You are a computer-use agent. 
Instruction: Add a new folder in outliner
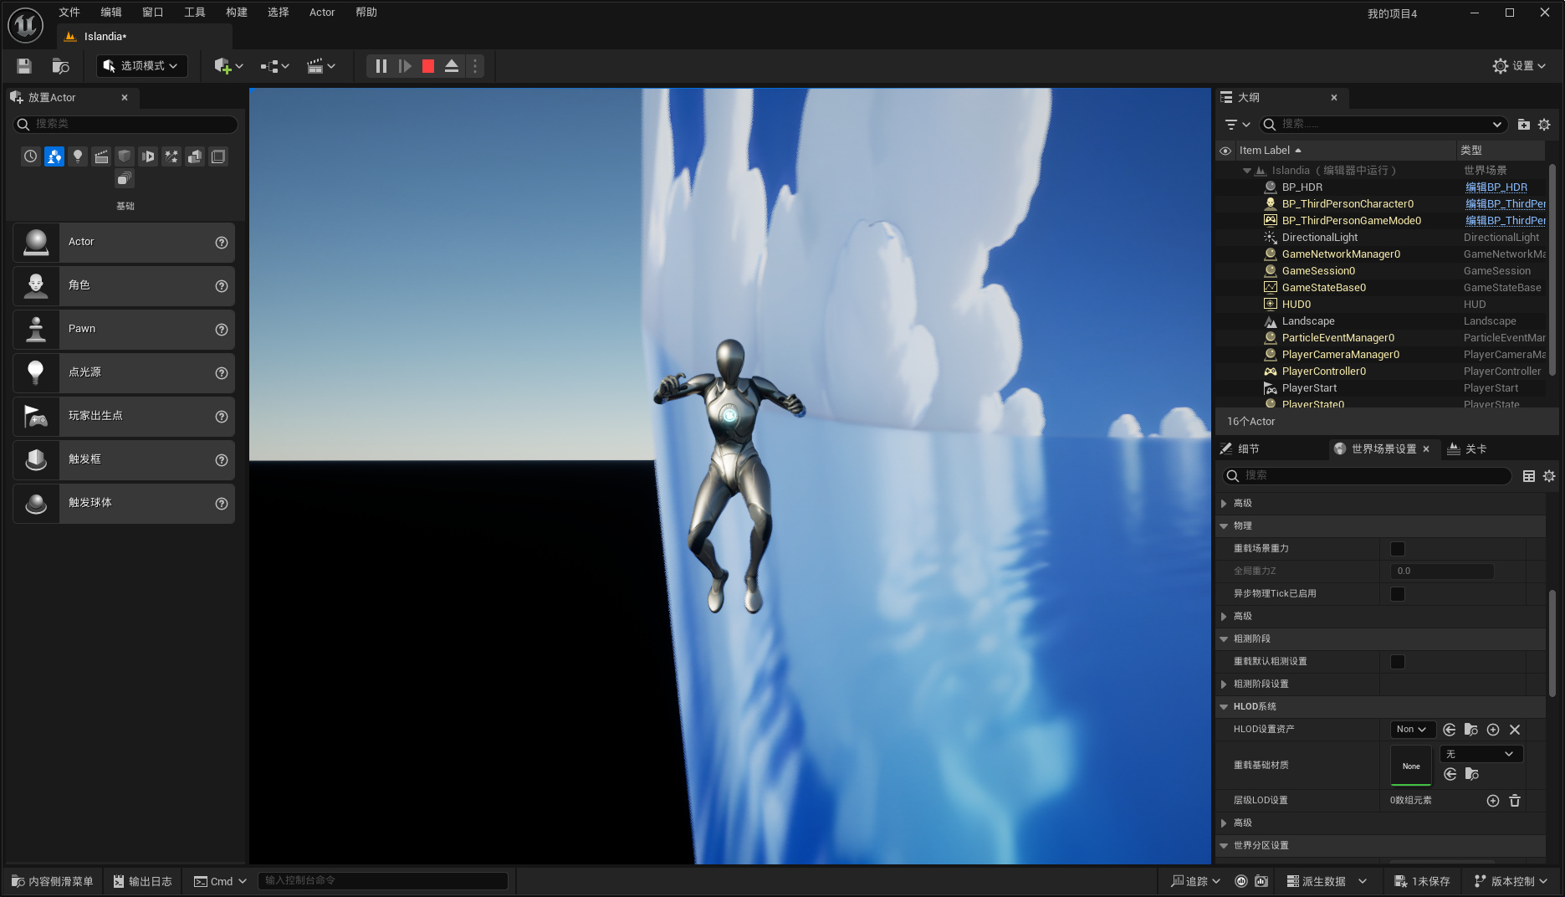pyautogui.click(x=1523, y=125)
